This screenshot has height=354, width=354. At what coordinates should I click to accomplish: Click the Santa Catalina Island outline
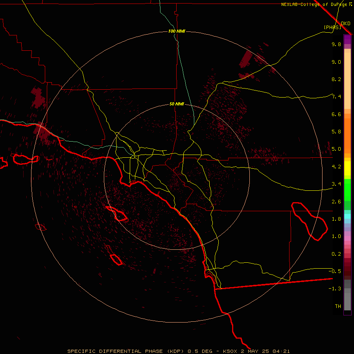[116, 213]
